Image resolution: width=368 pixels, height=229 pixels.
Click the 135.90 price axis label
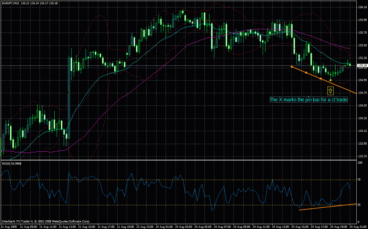coord(363,20)
